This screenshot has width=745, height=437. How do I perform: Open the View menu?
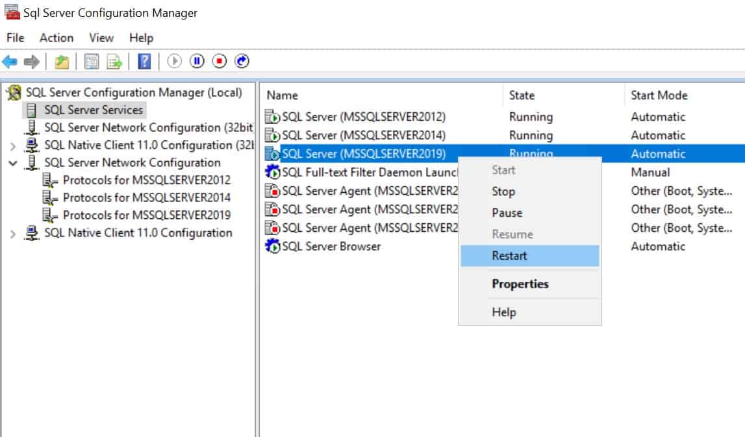101,38
